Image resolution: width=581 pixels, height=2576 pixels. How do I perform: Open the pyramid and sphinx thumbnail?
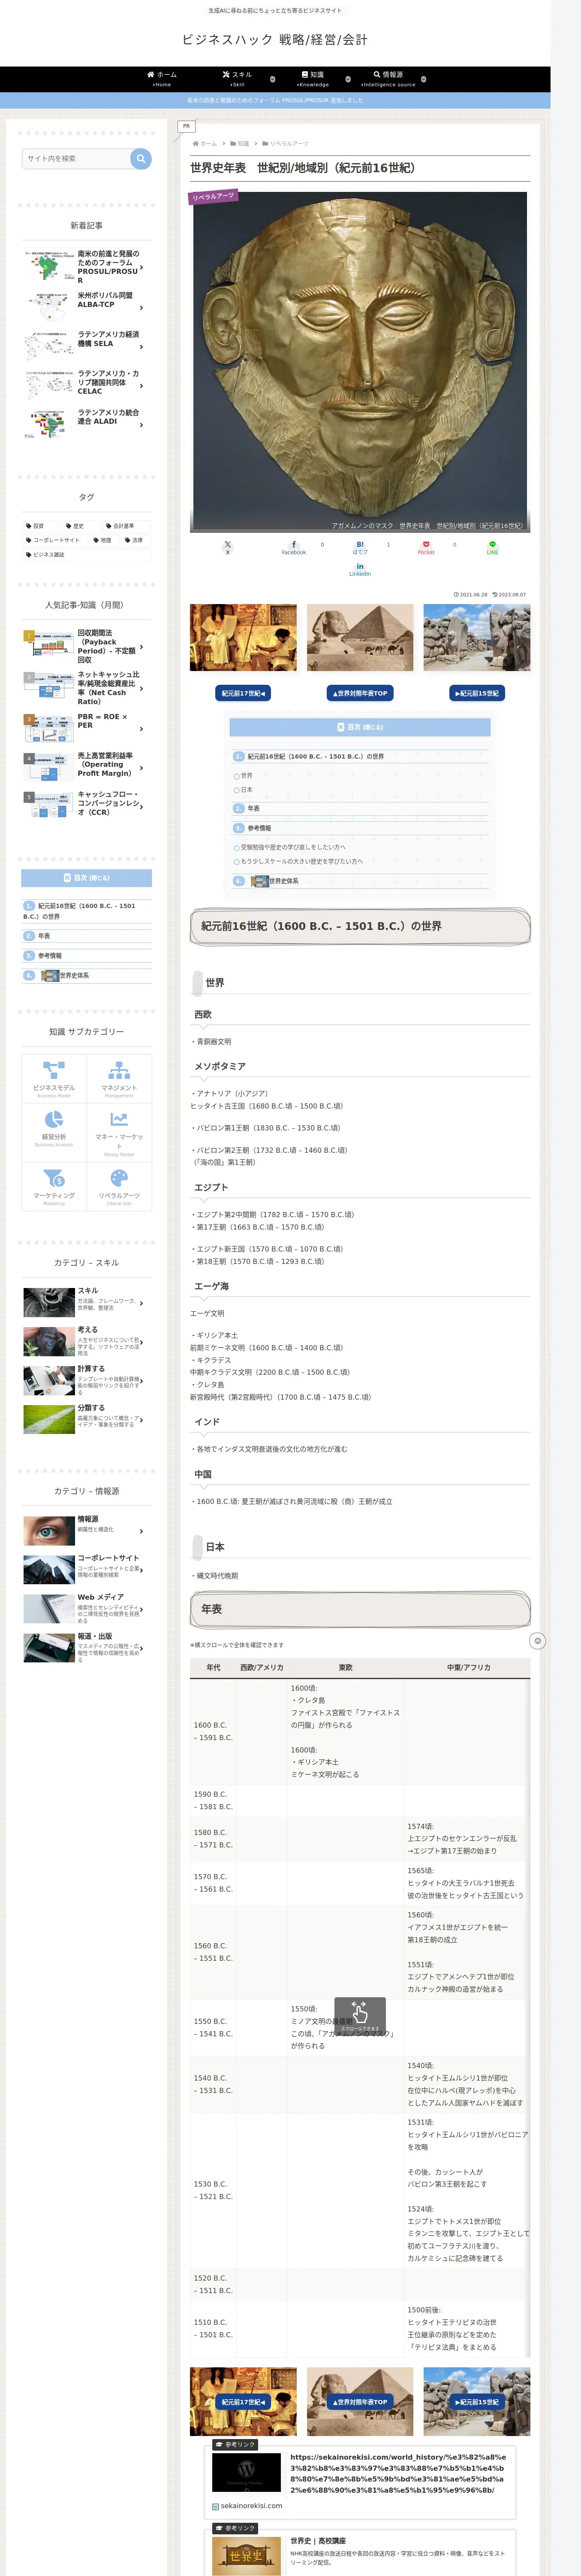click(359, 637)
